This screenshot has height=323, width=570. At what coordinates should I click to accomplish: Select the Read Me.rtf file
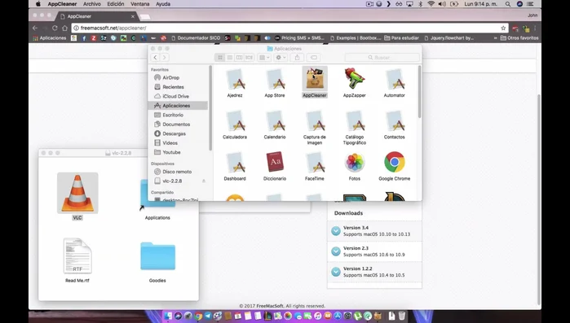(x=77, y=255)
